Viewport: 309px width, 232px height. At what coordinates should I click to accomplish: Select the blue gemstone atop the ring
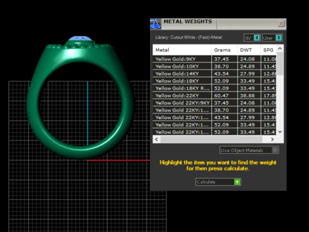point(80,39)
